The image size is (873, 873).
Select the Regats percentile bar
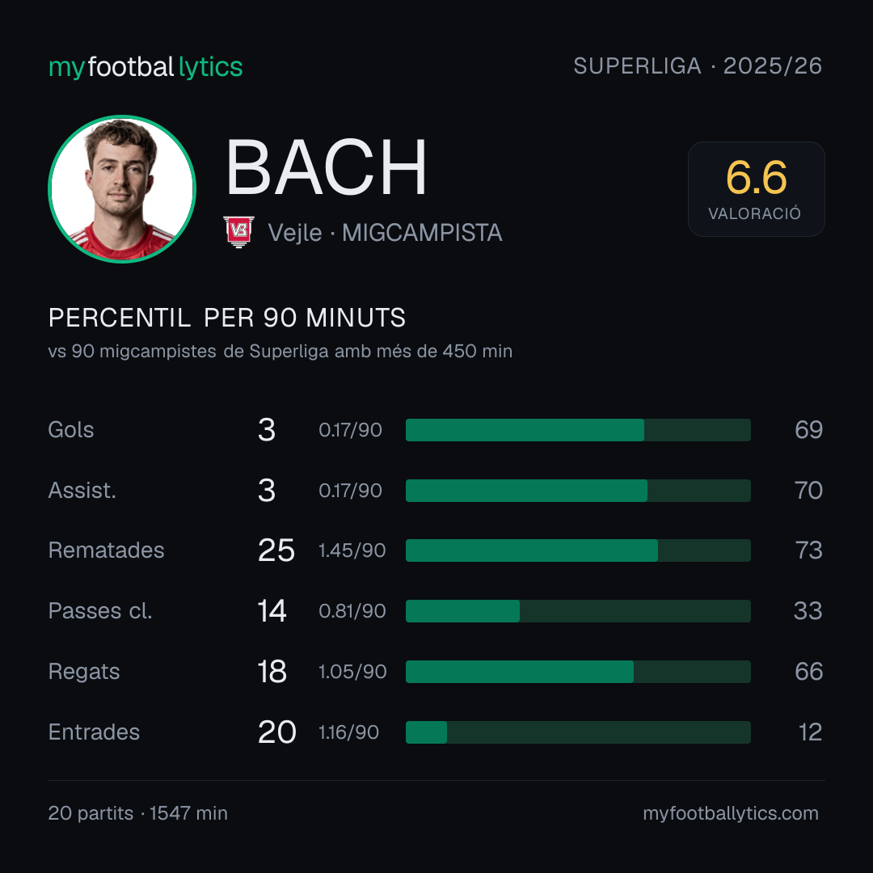(x=578, y=672)
